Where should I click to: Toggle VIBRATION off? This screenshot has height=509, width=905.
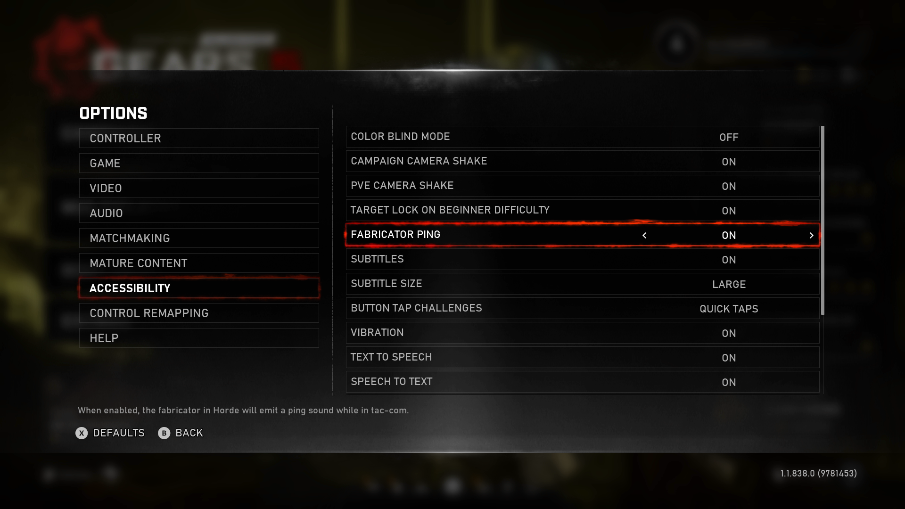[728, 332]
